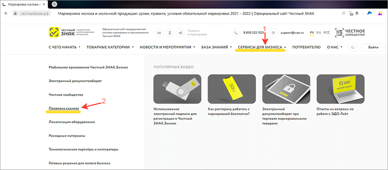
Task: Open Технологические партнёры и интеграторы
Action: click(83, 149)
